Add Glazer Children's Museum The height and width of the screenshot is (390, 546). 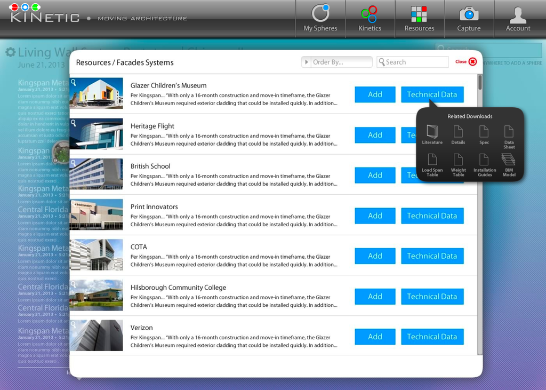point(375,94)
